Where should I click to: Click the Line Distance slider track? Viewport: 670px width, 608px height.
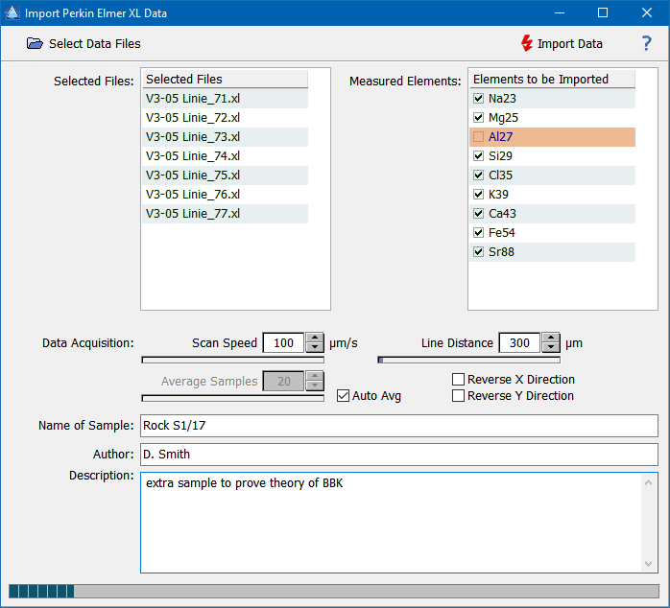[468, 360]
